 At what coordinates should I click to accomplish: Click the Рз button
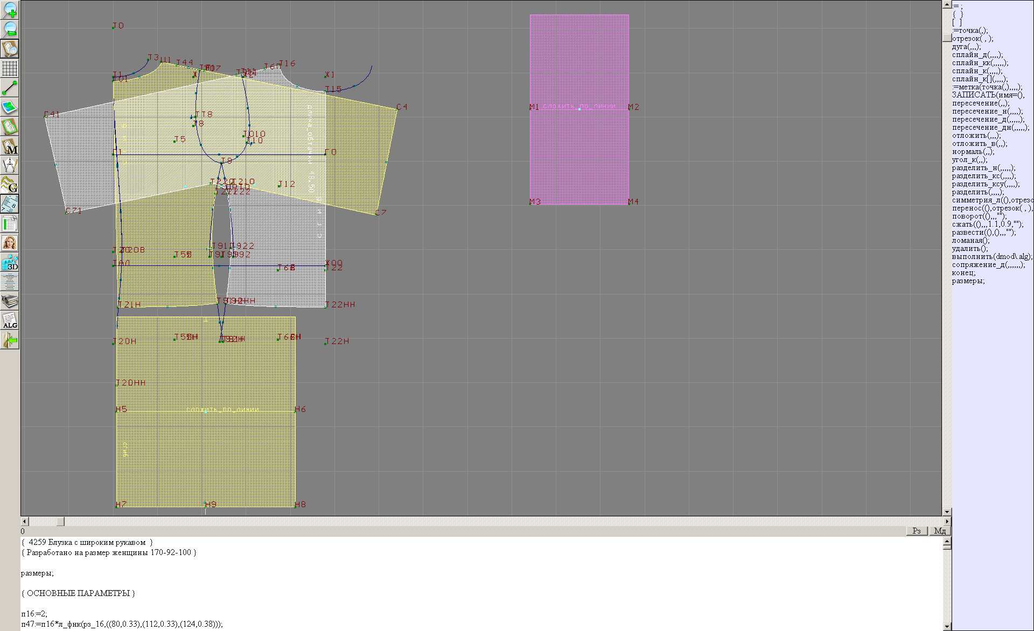[917, 531]
